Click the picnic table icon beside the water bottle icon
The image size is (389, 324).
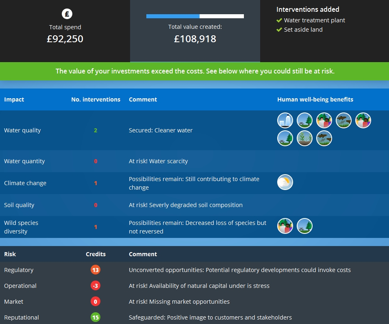coord(304,121)
